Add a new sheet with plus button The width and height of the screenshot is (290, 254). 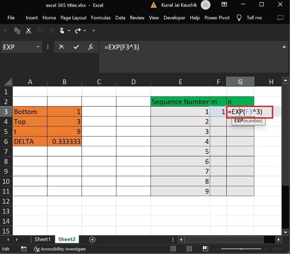[x=92, y=240]
